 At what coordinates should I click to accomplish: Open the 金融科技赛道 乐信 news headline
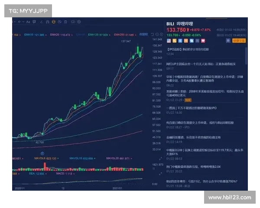tap(194, 137)
